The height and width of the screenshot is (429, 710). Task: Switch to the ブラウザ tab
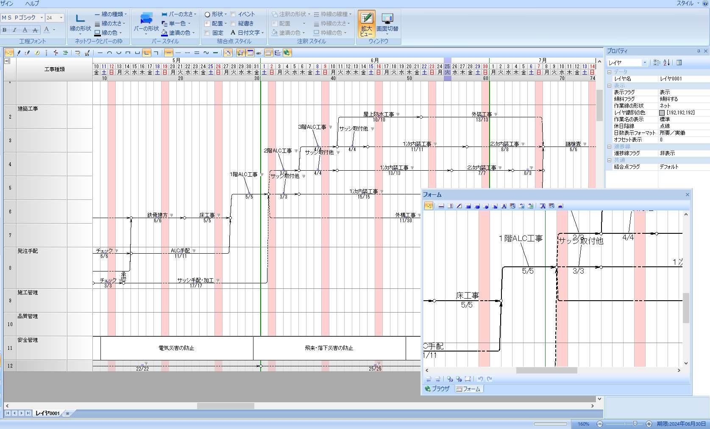pyautogui.click(x=437, y=389)
